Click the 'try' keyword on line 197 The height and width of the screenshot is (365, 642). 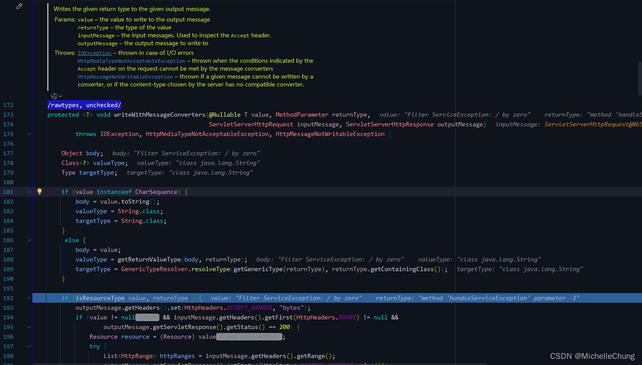95,346
